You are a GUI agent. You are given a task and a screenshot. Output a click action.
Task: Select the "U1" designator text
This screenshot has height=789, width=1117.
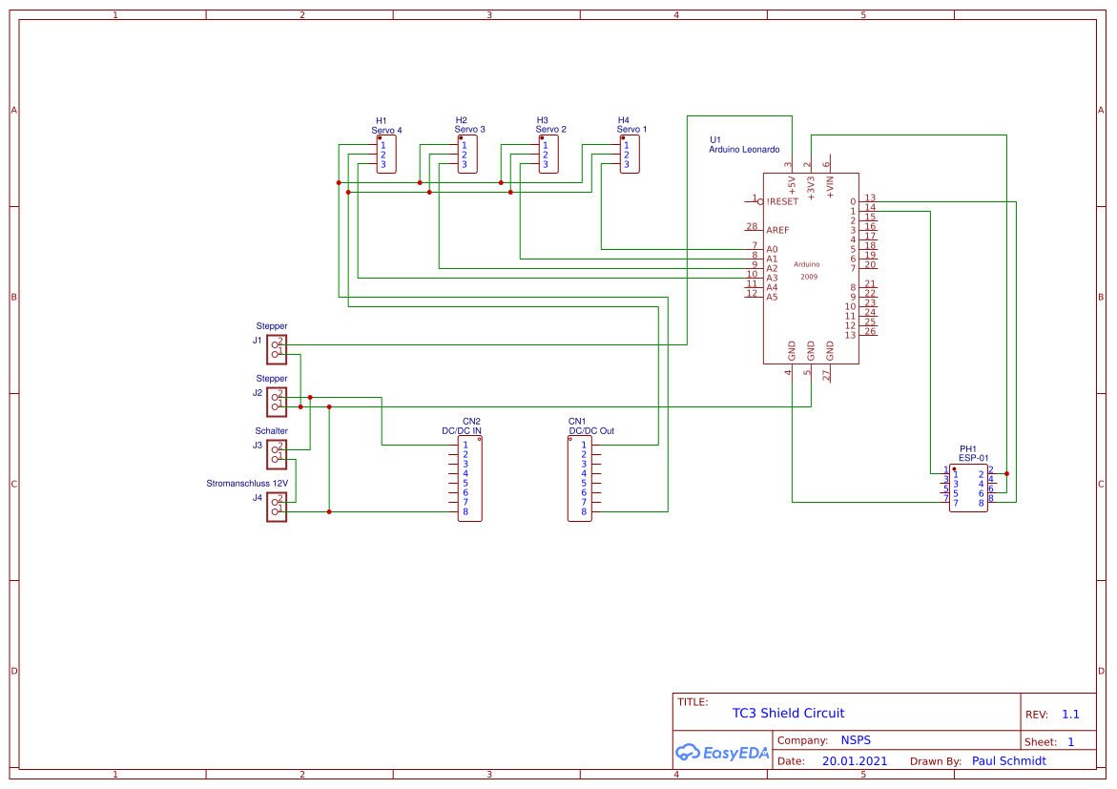(715, 140)
